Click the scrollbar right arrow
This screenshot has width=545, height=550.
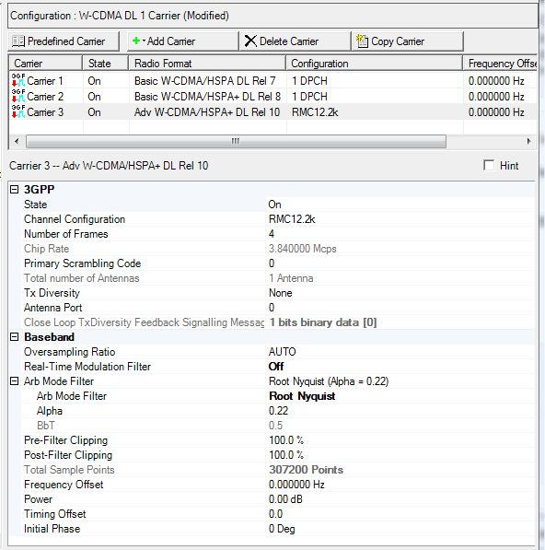[529, 142]
